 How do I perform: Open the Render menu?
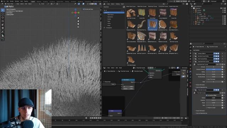(x=12, y=1)
